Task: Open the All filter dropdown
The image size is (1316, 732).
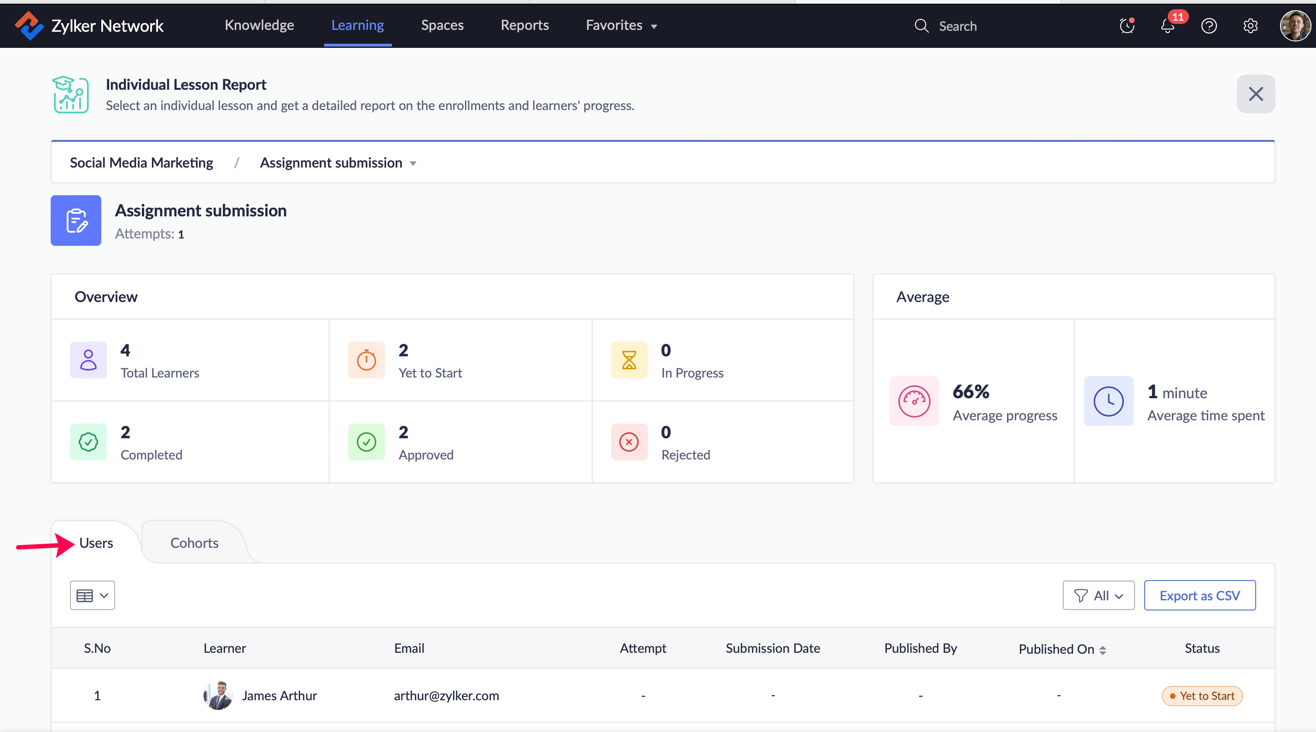Action: [x=1098, y=596]
